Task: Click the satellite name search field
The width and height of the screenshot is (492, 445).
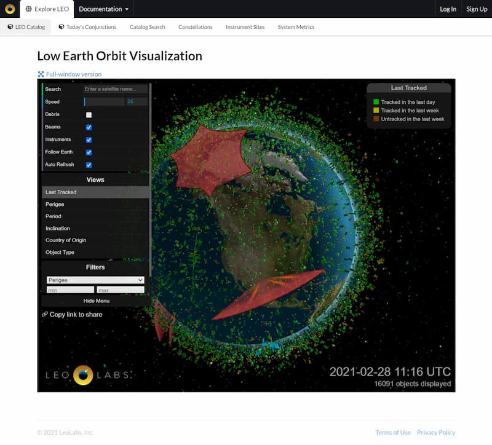Action: click(x=115, y=89)
